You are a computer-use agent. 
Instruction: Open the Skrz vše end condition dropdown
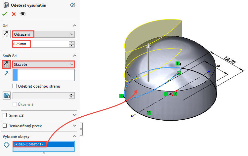pyautogui.click(x=44, y=64)
